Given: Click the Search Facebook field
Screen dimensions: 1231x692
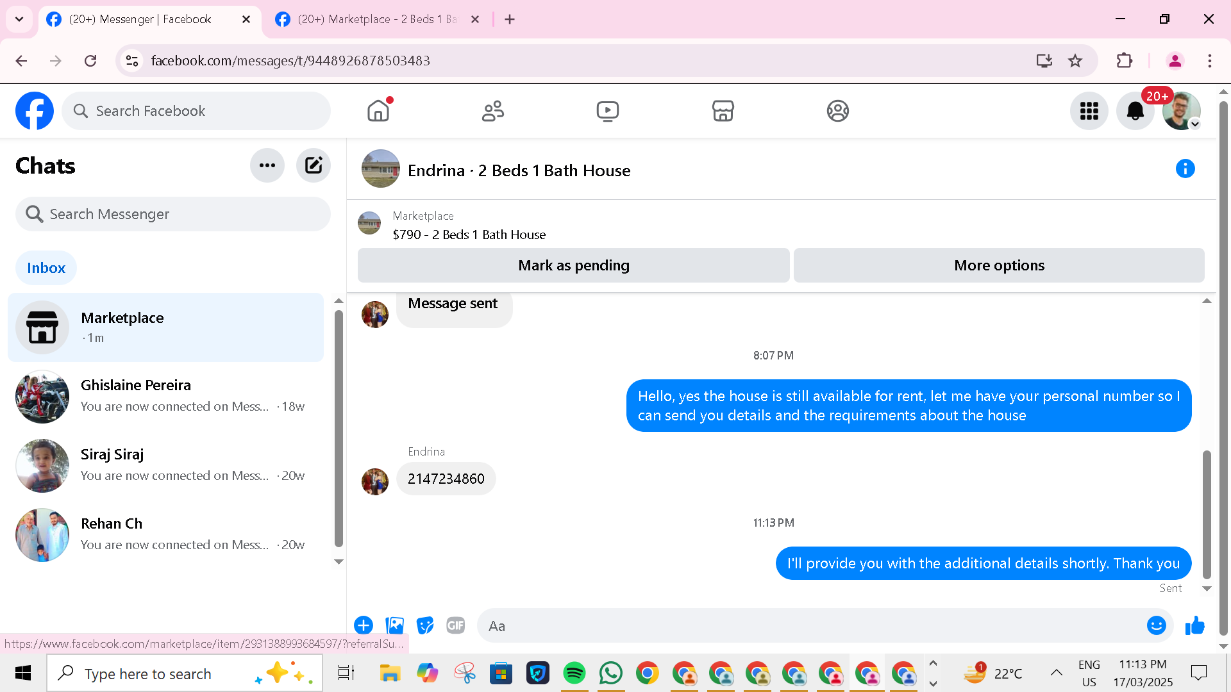Looking at the screenshot, I should pos(196,111).
